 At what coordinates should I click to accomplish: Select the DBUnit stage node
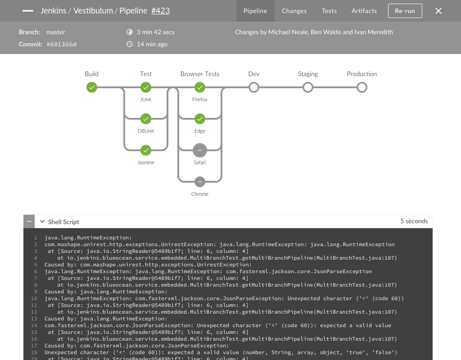(x=145, y=119)
